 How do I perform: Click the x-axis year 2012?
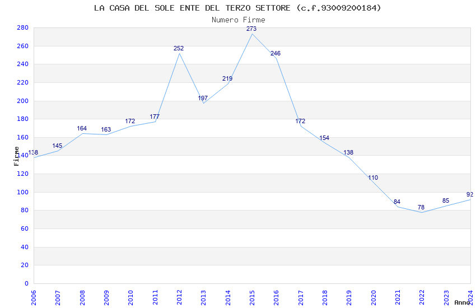[179, 298]
